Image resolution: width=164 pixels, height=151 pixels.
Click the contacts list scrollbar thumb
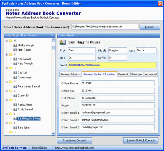click(53, 48)
